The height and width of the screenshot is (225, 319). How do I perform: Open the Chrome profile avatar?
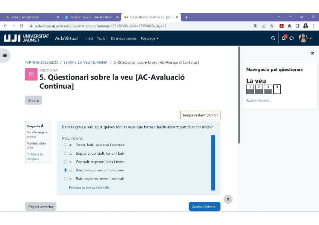pos(305,26)
